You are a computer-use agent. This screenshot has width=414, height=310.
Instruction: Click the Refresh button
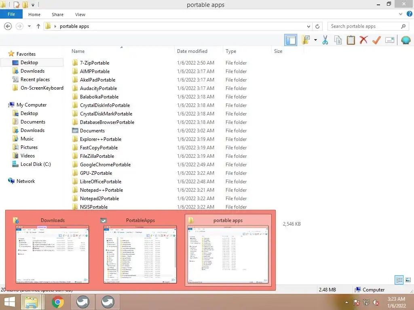click(317, 26)
